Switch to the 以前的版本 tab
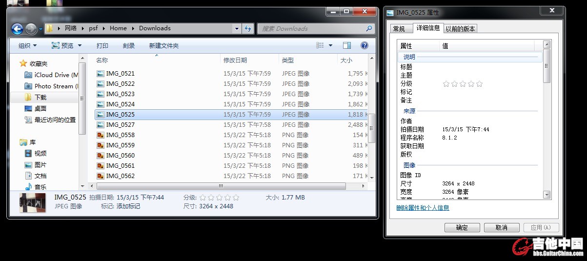This screenshot has width=587, height=261. tap(460, 29)
